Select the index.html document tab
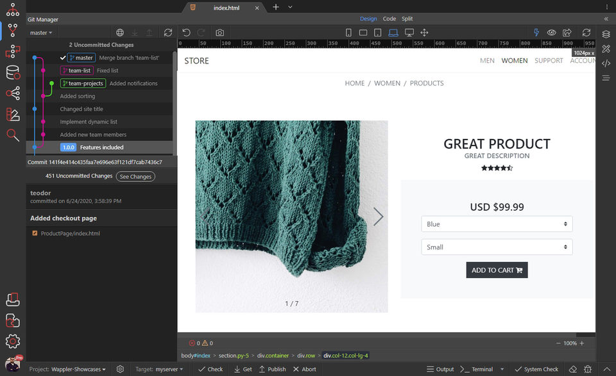 tap(226, 8)
